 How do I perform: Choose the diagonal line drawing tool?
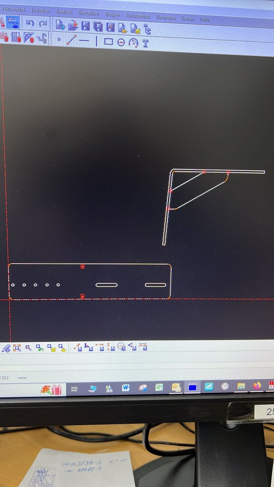click(x=71, y=40)
